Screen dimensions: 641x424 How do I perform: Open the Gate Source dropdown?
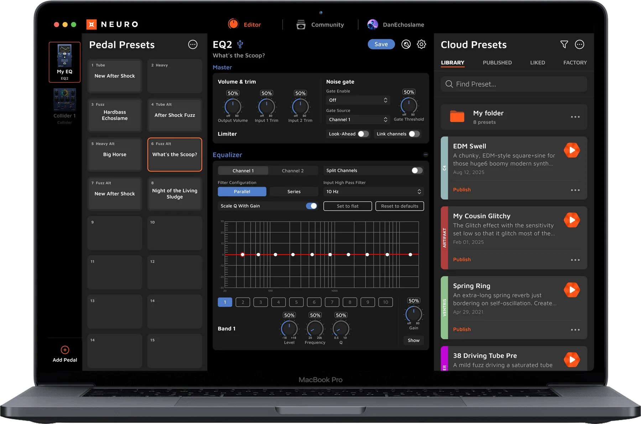coord(358,120)
